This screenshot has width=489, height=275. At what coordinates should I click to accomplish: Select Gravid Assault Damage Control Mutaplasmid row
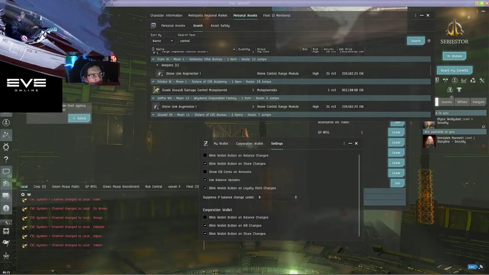tap(291, 90)
